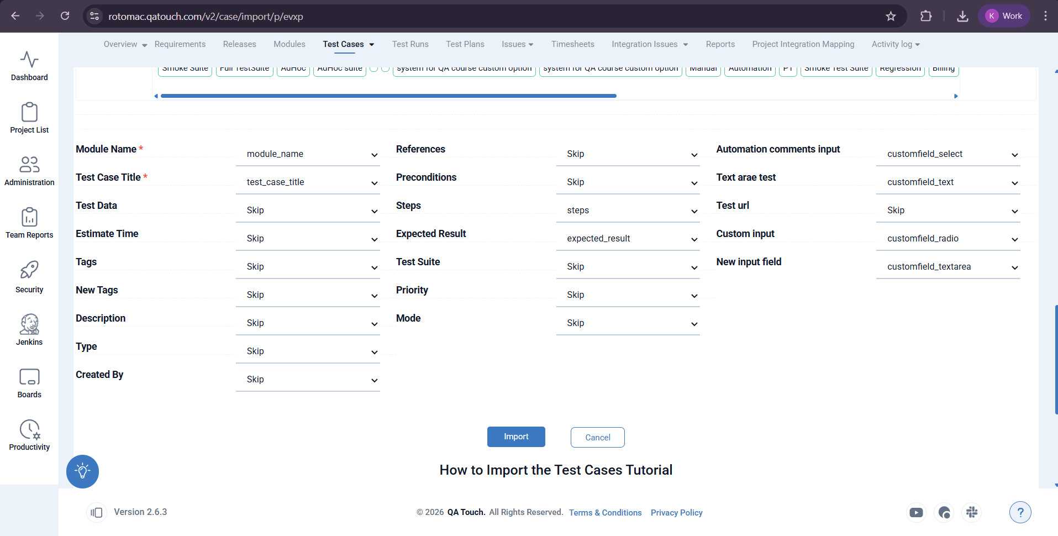Open the Reports tab
Viewport: 1058px width, 536px height.
click(x=720, y=44)
